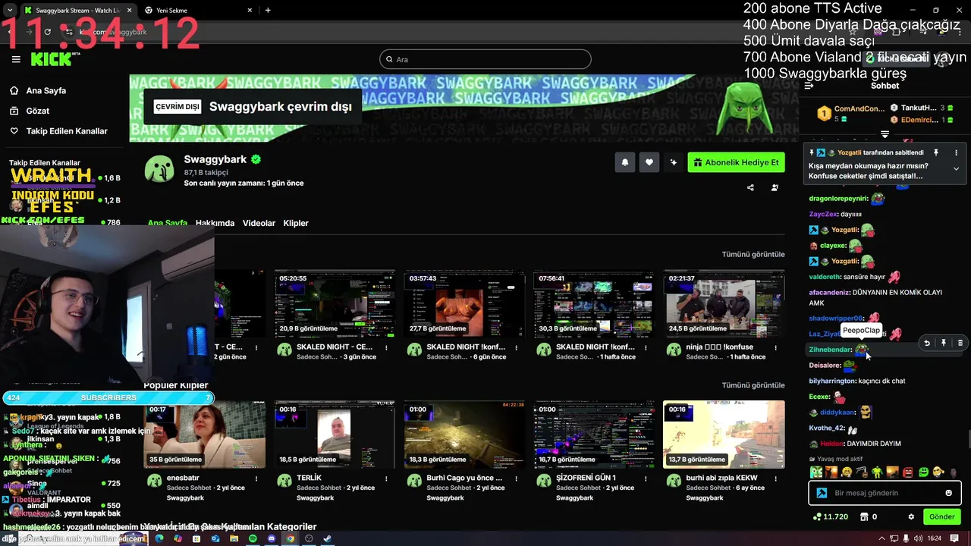Open a new browser tab with the plus button
This screenshot has width=971, height=546.
268,10
